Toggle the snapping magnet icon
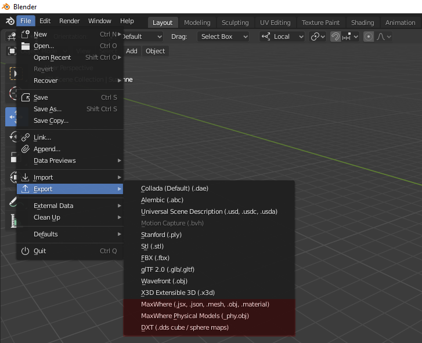The width and height of the screenshot is (422, 343). click(336, 37)
